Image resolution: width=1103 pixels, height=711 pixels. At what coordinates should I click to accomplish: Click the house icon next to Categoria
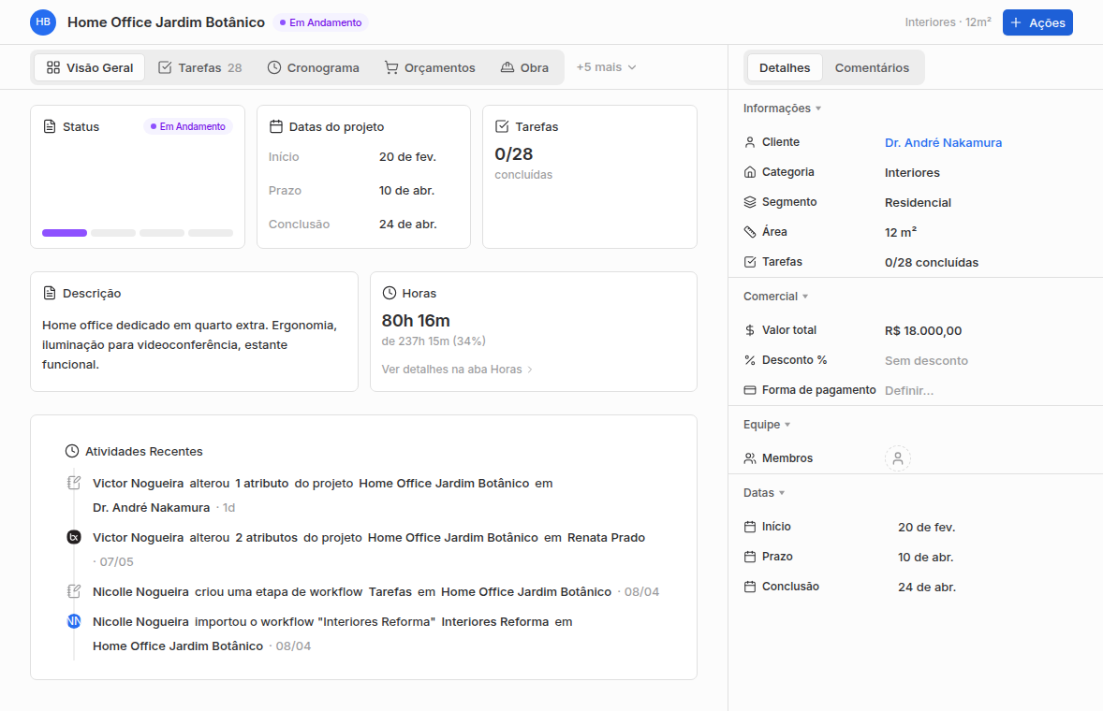pos(750,172)
